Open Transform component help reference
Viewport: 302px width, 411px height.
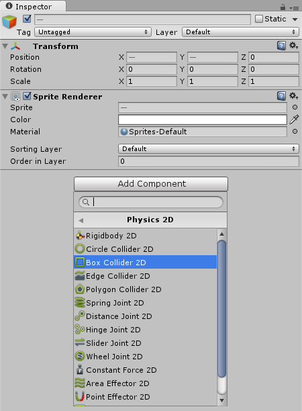[x=281, y=46]
